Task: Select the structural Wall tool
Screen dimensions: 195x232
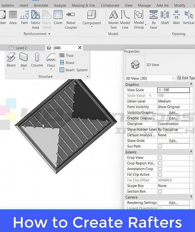Action: tap(24, 60)
